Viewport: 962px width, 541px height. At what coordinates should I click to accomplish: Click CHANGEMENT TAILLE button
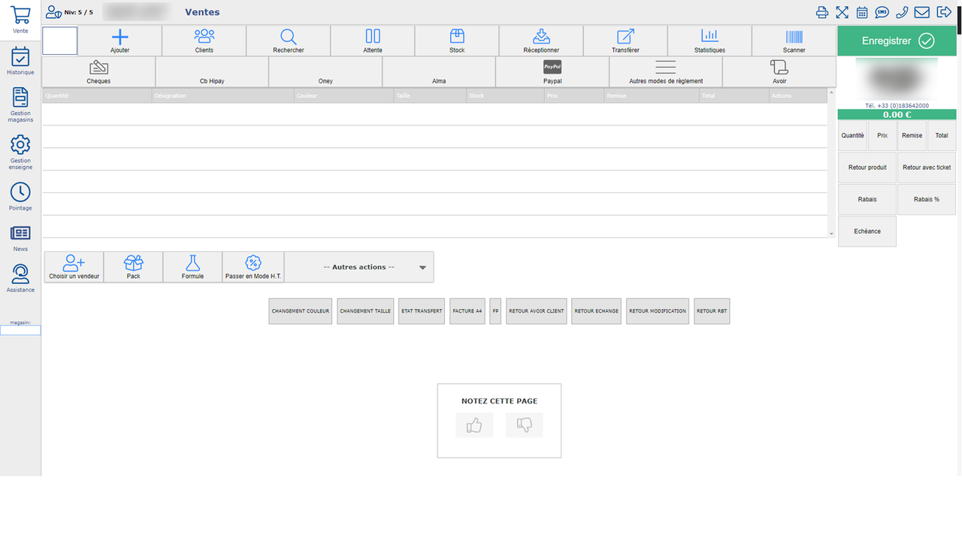(365, 311)
